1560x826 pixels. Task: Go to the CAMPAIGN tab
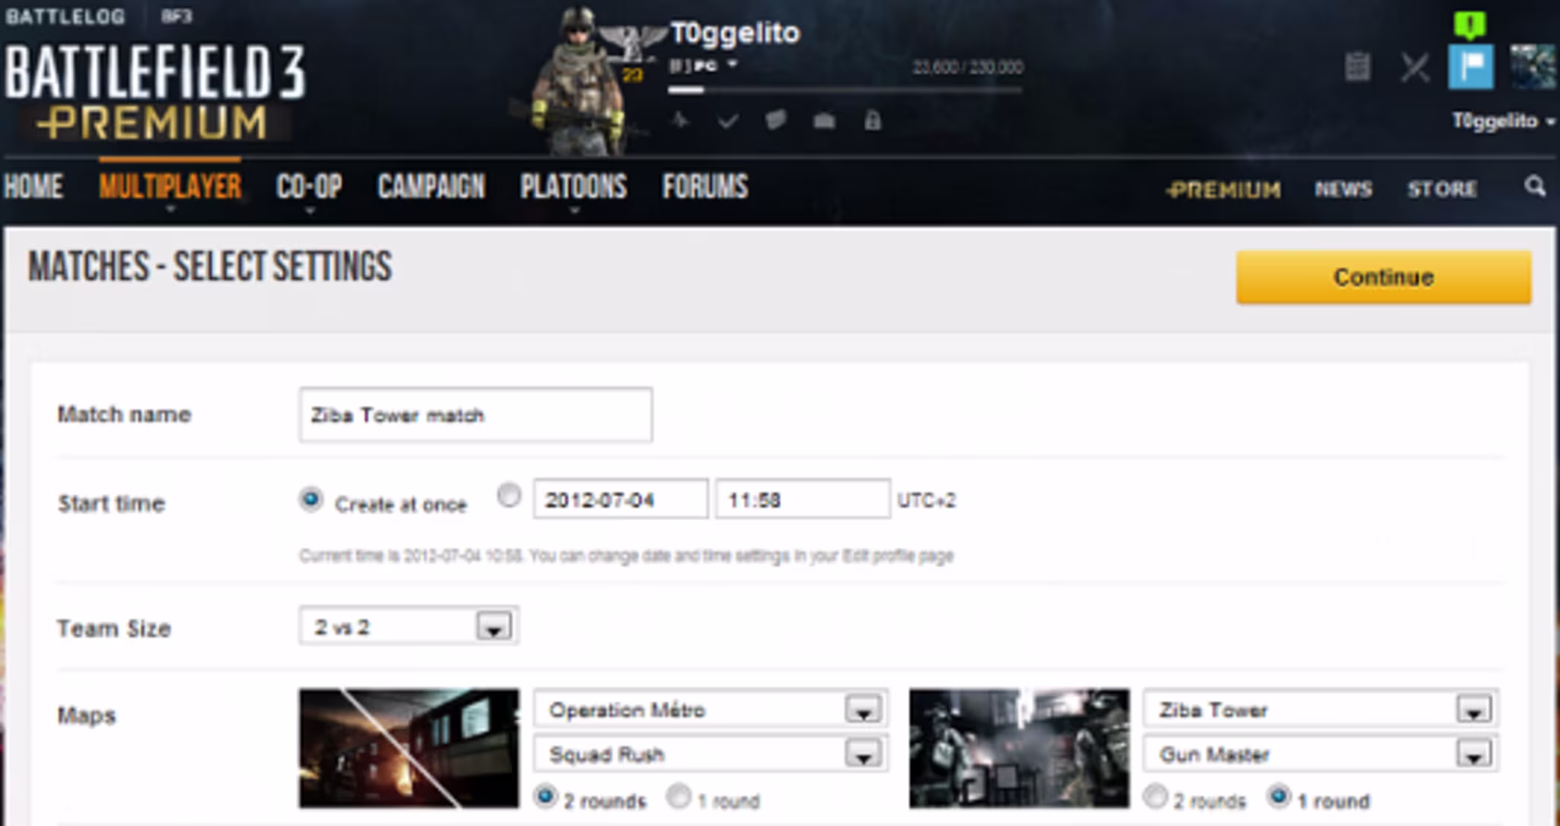(431, 187)
